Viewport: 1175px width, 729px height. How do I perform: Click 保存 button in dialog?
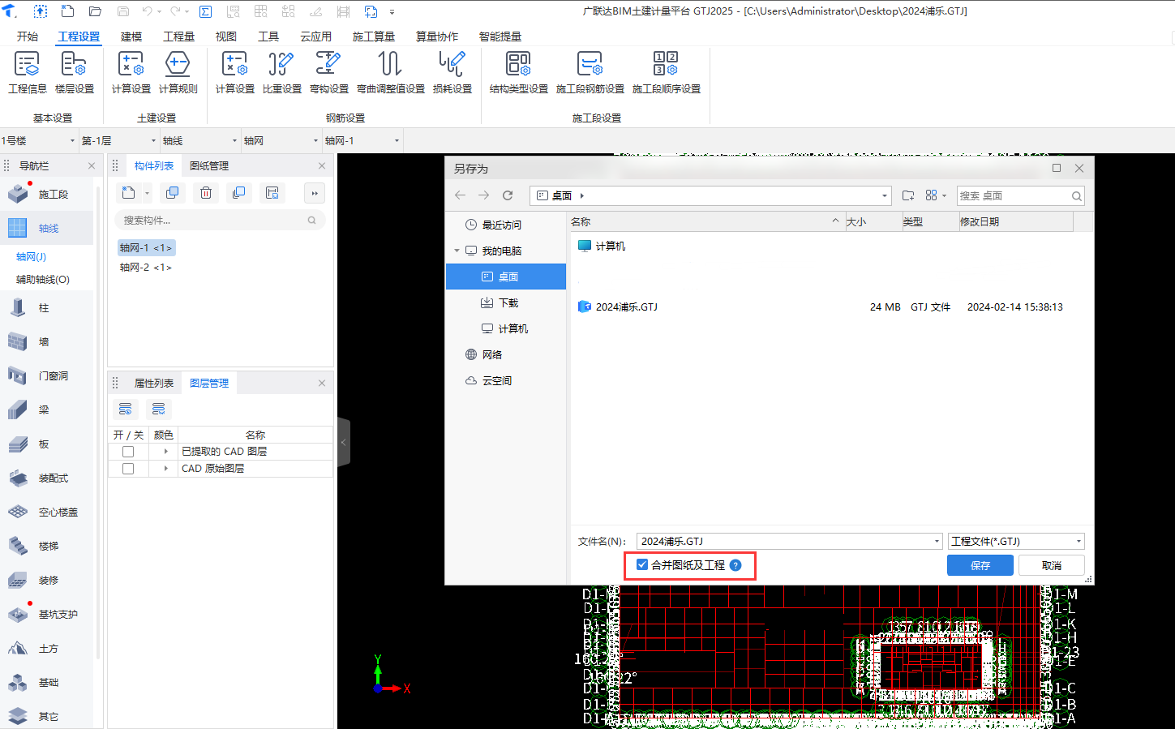click(980, 565)
